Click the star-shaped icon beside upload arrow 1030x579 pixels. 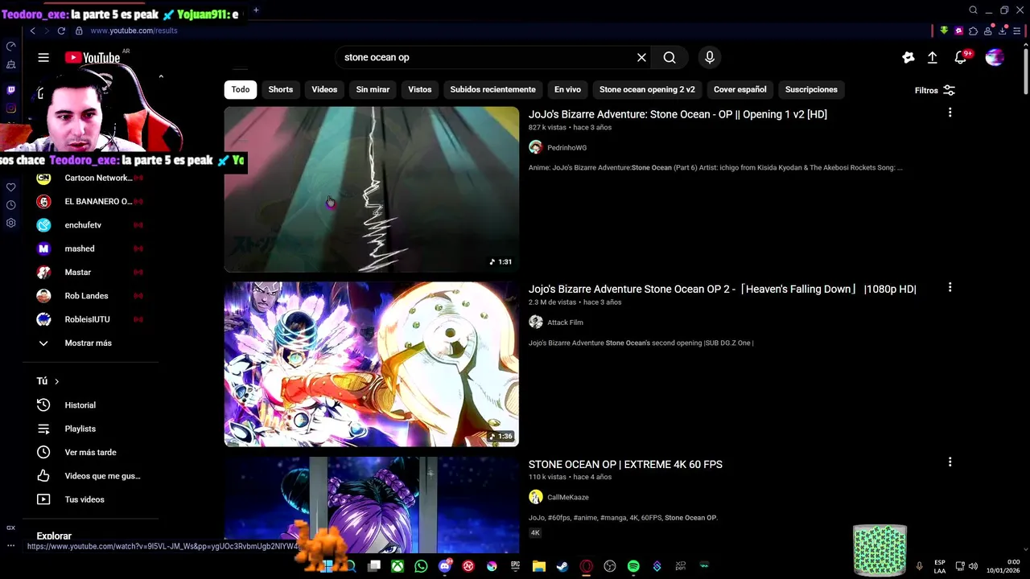(908, 57)
